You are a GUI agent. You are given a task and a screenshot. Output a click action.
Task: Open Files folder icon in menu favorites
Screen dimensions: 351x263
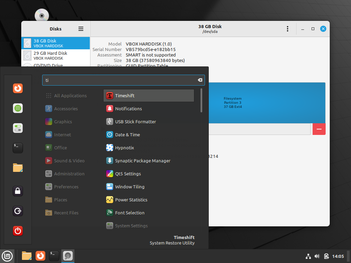click(x=18, y=168)
